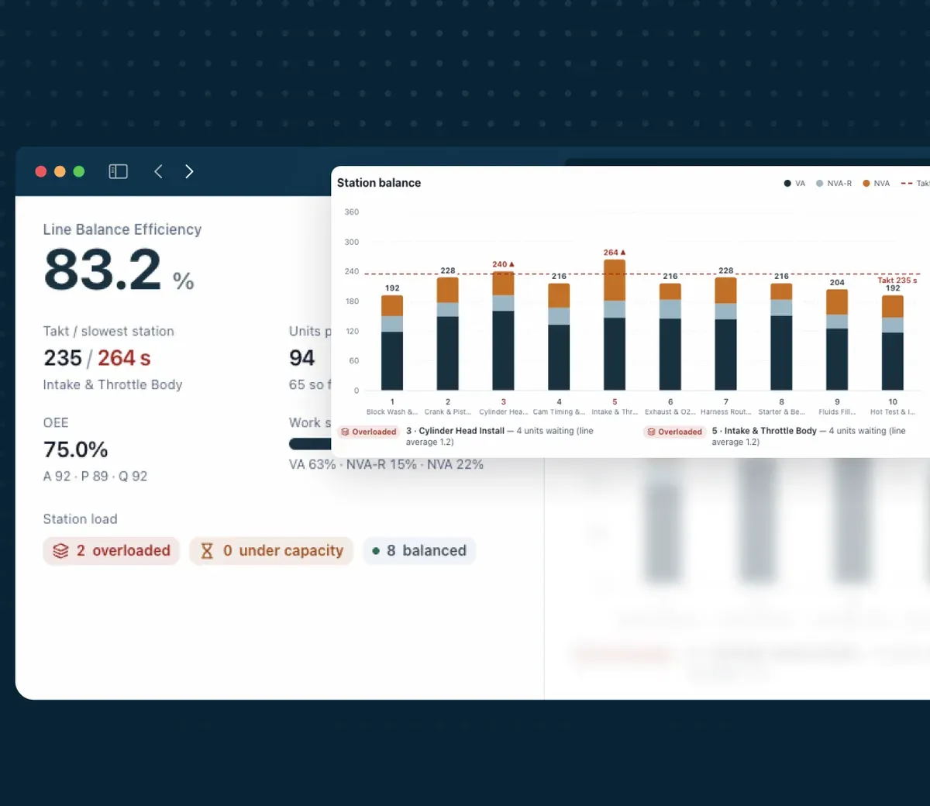This screenshot has width=930, height=806.
Task: Click the "5 · Intake & Throttle Body" note text
Action: point(764,431)
